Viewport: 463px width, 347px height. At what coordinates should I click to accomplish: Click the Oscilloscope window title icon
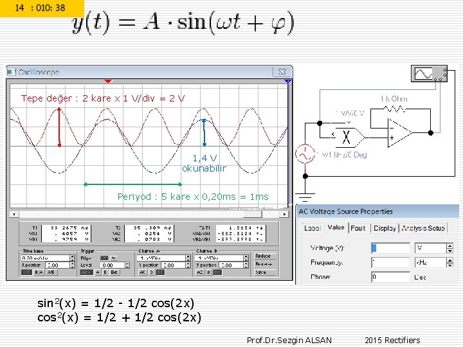11,72
